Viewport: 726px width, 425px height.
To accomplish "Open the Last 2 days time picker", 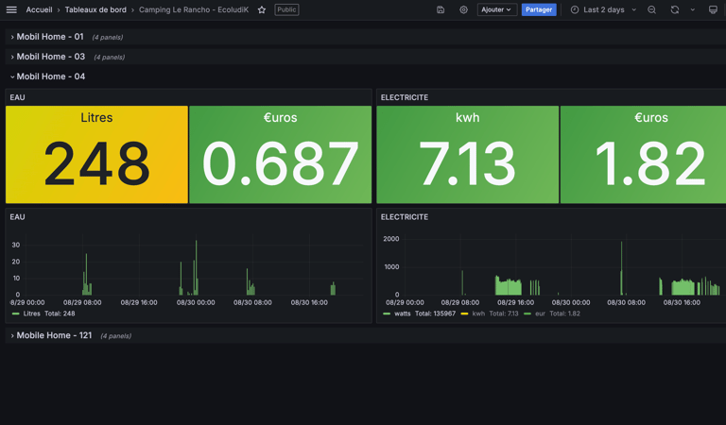I will click(x=603, y=9).
